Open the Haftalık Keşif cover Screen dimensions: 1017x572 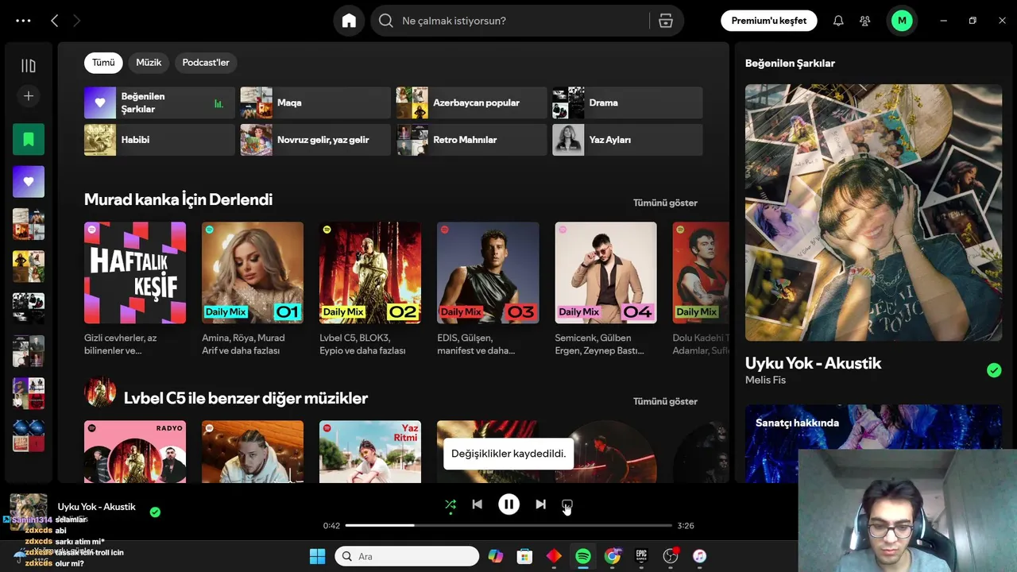click(135, 272)
